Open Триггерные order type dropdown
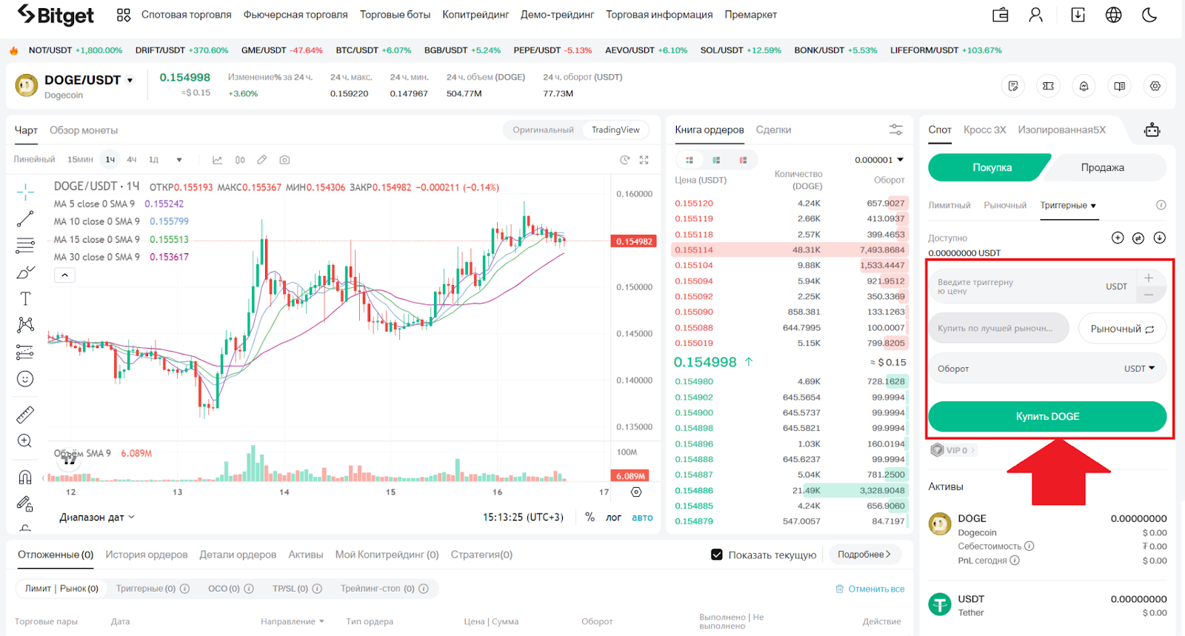Screen dimensions: 1185x636 (x=1068, y=205)
